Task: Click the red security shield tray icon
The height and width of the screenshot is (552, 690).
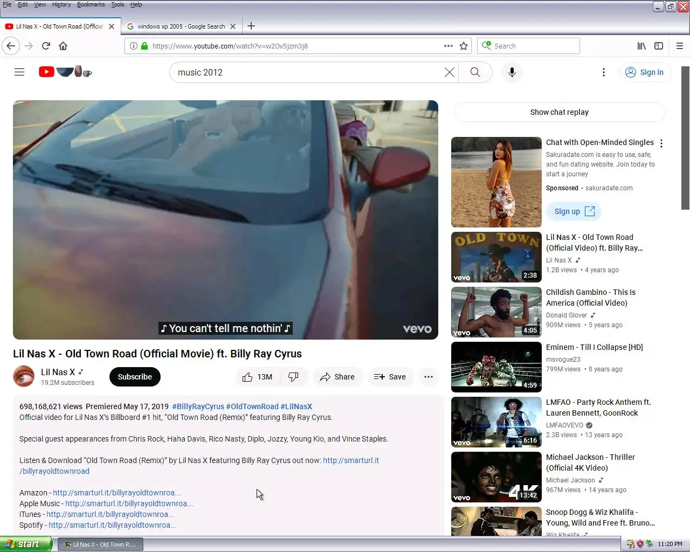Action: click(640, 544)
